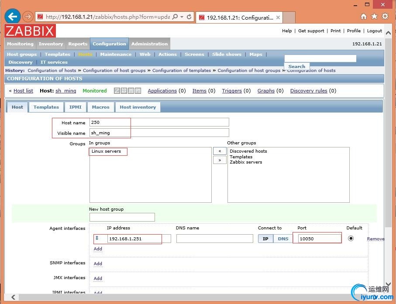396x304 pixels.
Task: Open Screens submenu item
Action: (194, 54)
